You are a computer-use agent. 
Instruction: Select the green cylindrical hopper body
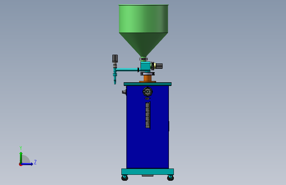pos(143,19)
